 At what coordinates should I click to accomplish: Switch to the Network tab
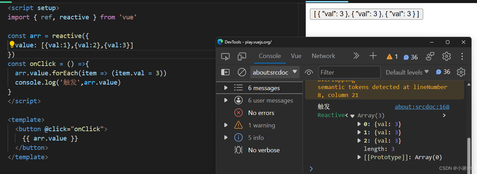tap(323, 56)
